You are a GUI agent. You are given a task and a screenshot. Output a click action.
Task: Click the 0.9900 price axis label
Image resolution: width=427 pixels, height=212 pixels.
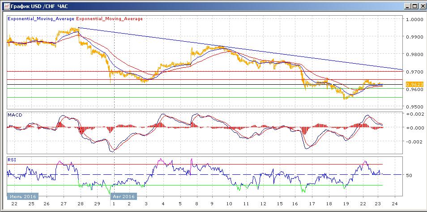[x=415, y=37]
